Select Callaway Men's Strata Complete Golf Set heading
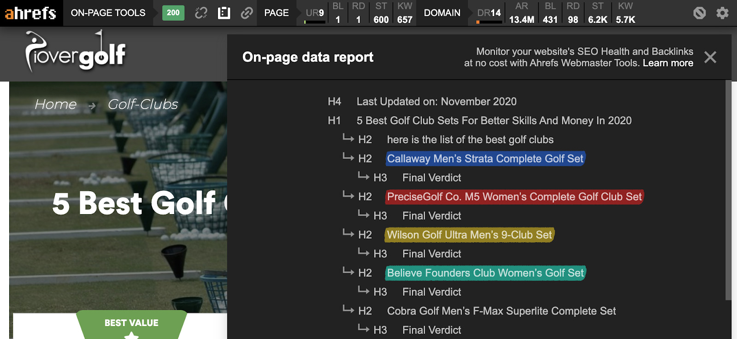737x339 pixels. click(x=485, y=158)
